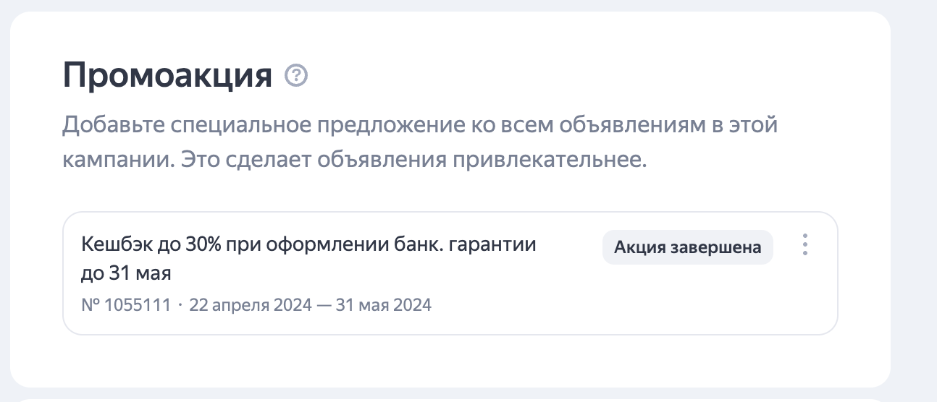The image size is (937, 402).
Task: Click the promo number № 1055111
Action: pos(126,305)
